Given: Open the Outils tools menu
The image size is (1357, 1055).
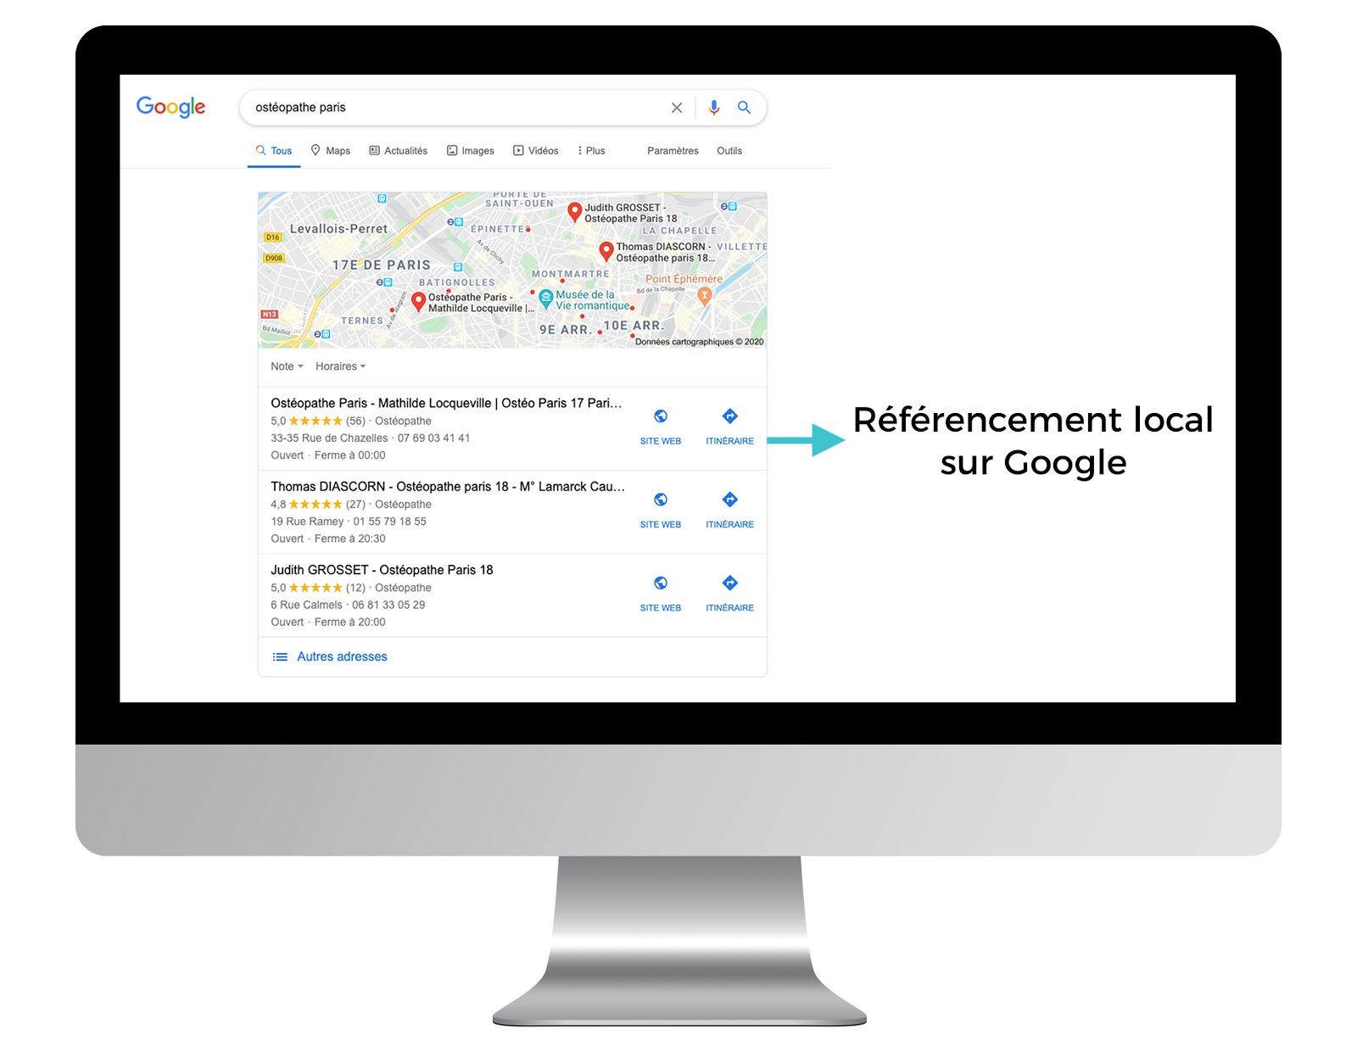Looking at the screenshot, I should 729,151.
